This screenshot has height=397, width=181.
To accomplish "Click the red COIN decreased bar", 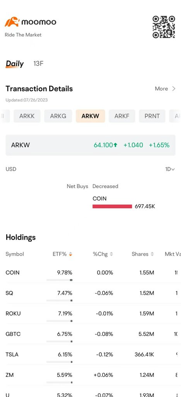I will point(112,207).
